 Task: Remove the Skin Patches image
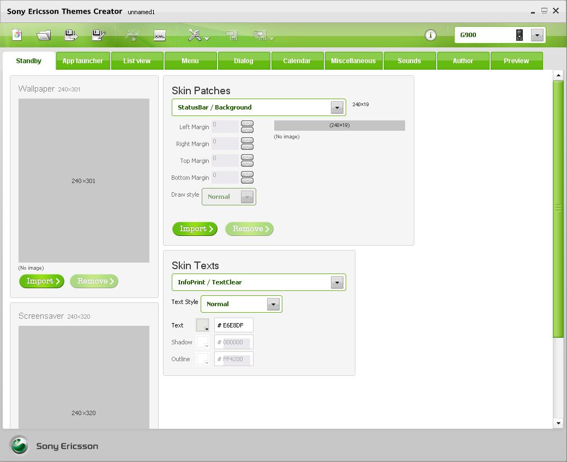click(x=249, y=229)
